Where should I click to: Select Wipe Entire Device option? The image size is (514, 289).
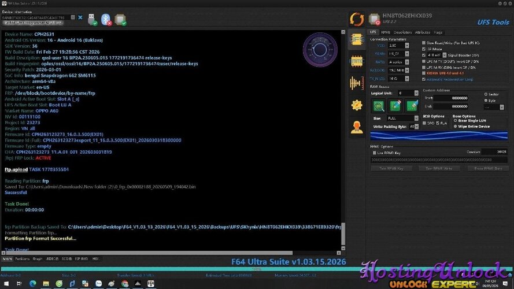[x=455, y=127]
